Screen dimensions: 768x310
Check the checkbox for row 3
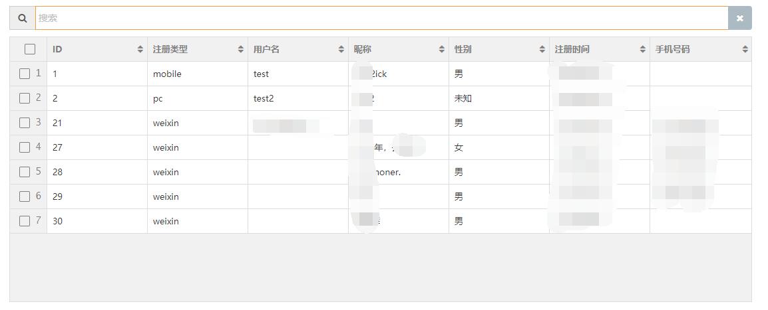pos(25,123)
